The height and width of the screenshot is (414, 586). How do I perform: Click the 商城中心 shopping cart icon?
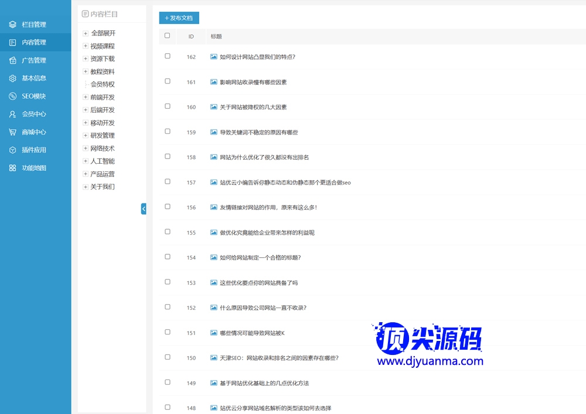coord(12,132)
